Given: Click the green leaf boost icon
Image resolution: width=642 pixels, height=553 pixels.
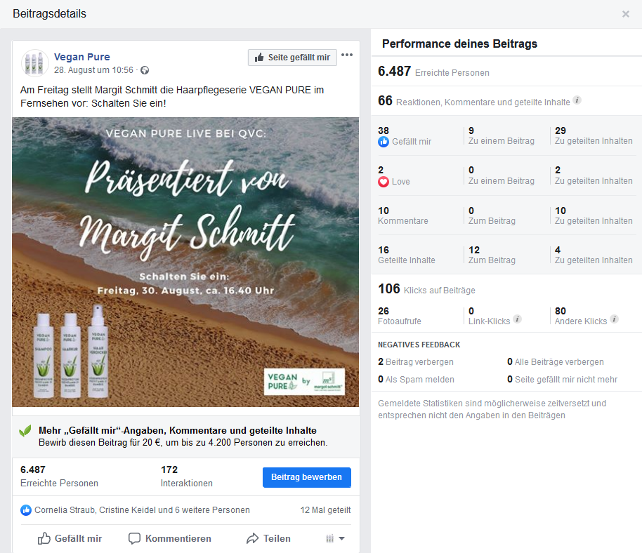Looking at the screenshot, I should (25, 431).
